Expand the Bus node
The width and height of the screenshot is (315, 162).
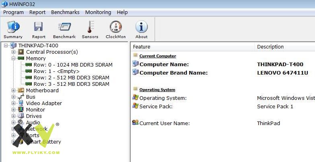pos(14,97)
